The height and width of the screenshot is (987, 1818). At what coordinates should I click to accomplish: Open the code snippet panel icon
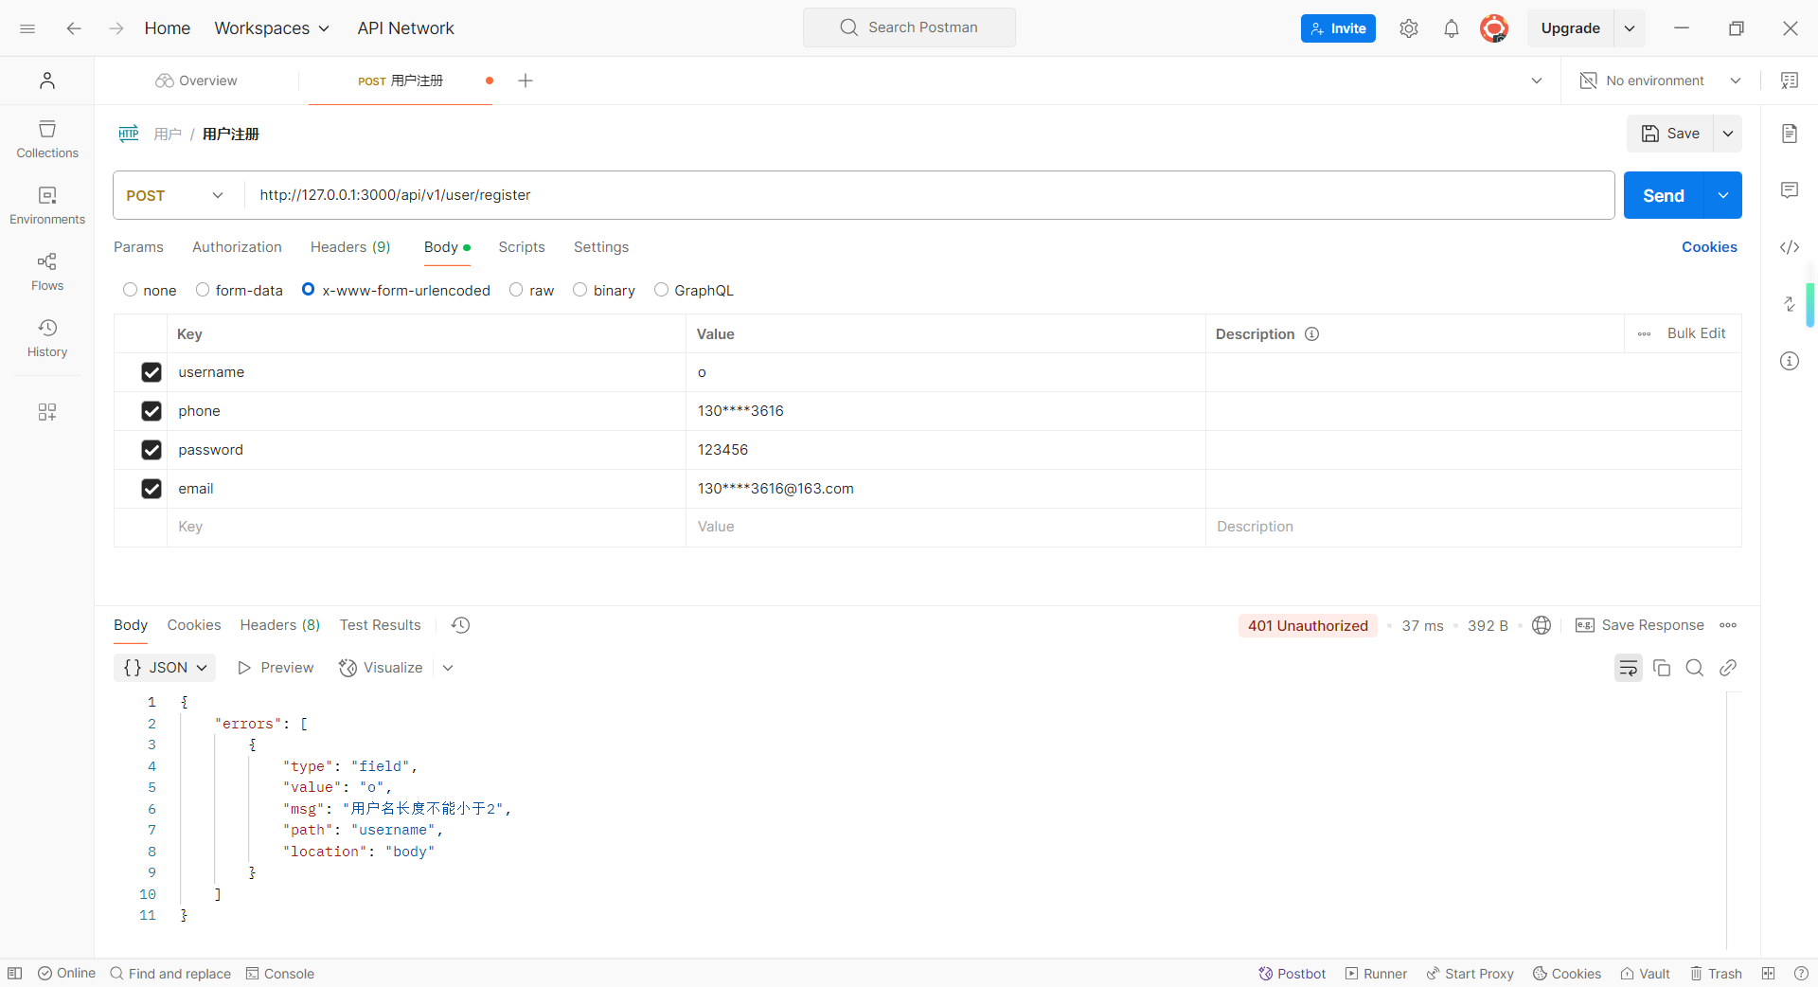(x=1789, y=247)
